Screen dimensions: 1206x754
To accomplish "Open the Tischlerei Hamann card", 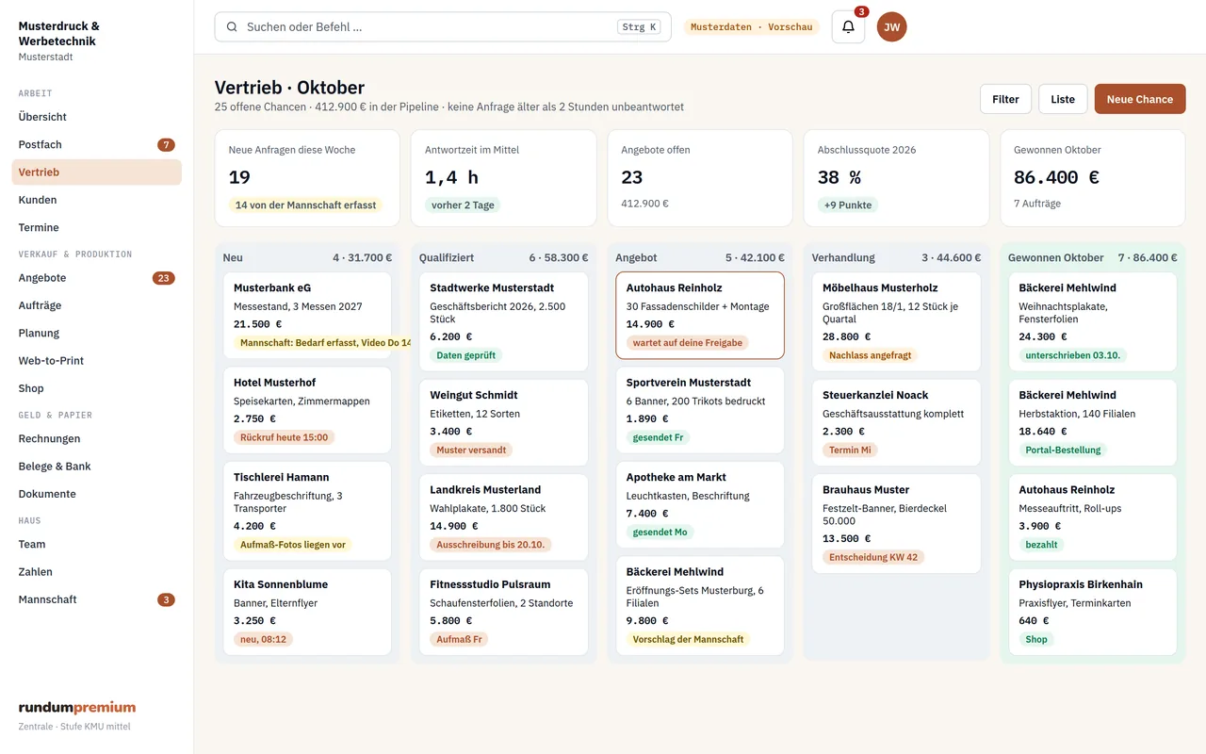I will pos(307,511).
